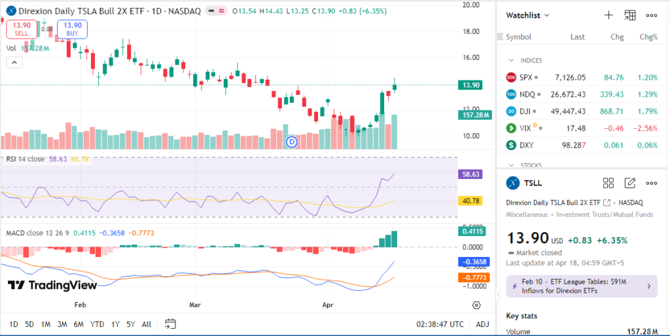Toggle ADJ adjusted data setting

click(x=482, y=324)
